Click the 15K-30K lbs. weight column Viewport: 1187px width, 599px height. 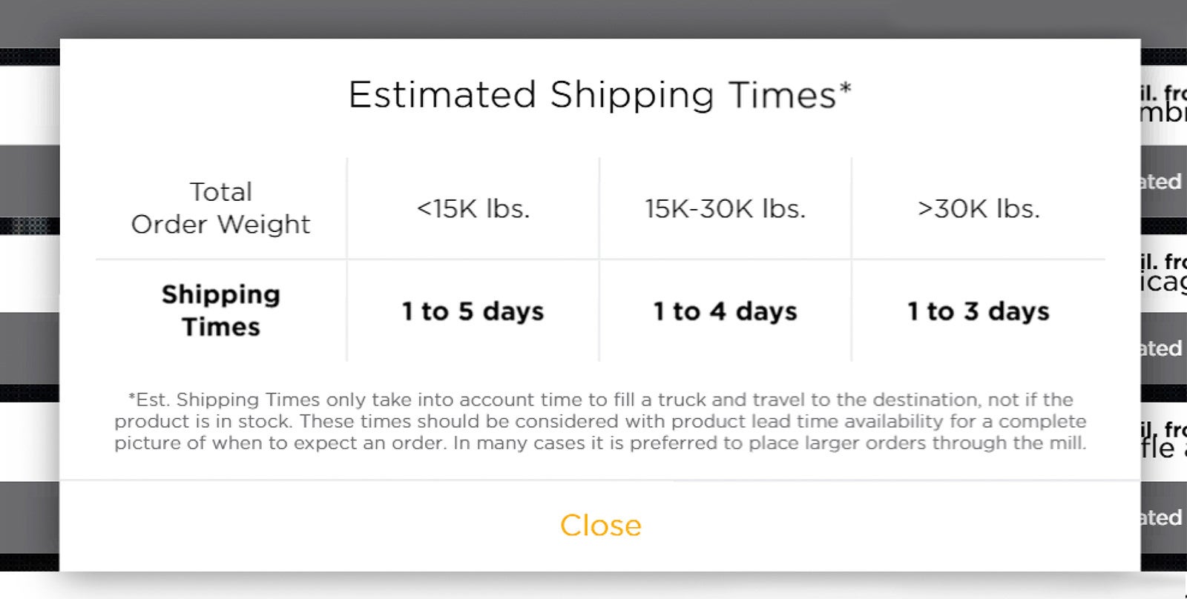click(x=725, y=208)
